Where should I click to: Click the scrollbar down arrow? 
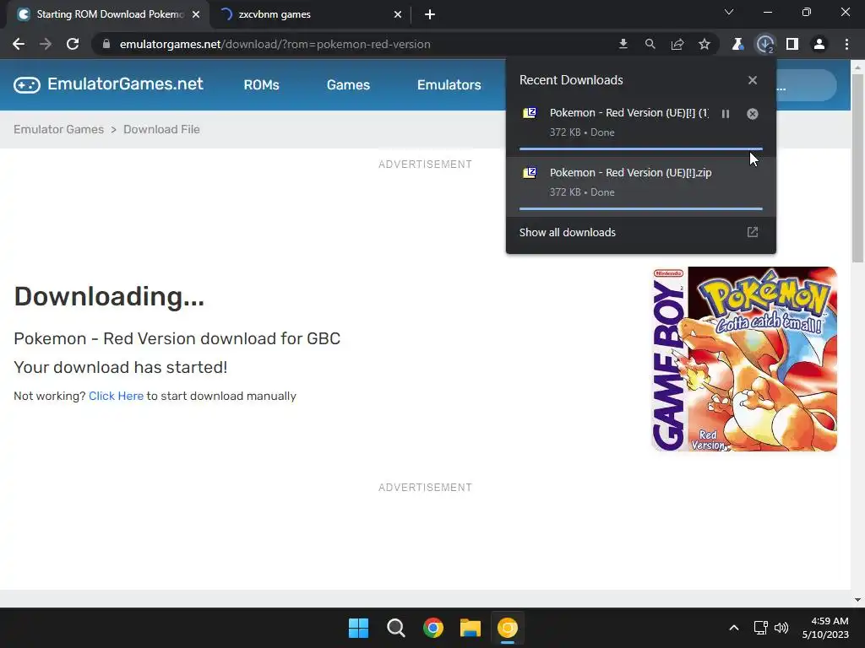[x=857, y=600]
